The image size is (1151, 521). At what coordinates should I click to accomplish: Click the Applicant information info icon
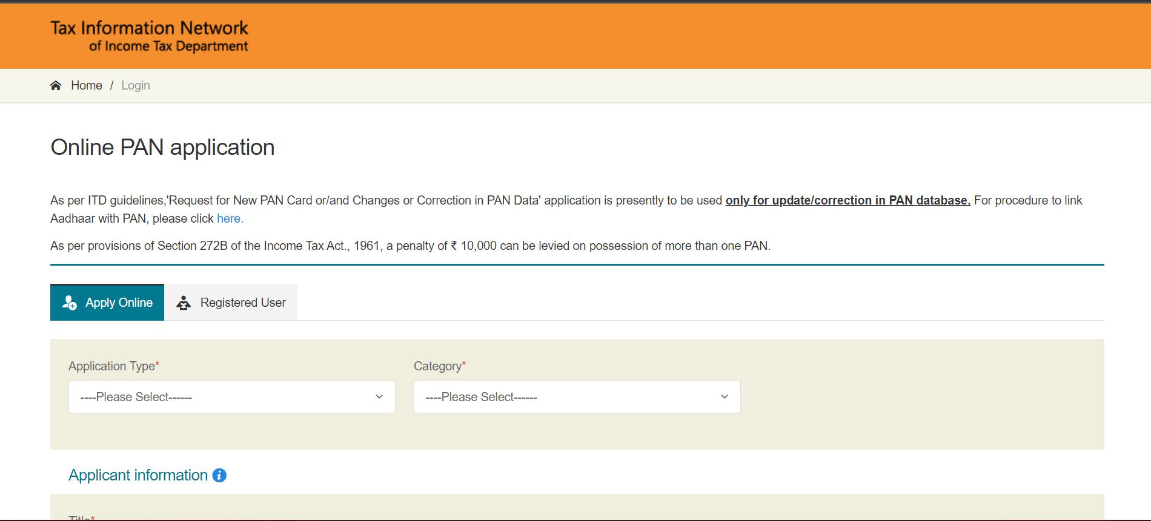point(219,476)
